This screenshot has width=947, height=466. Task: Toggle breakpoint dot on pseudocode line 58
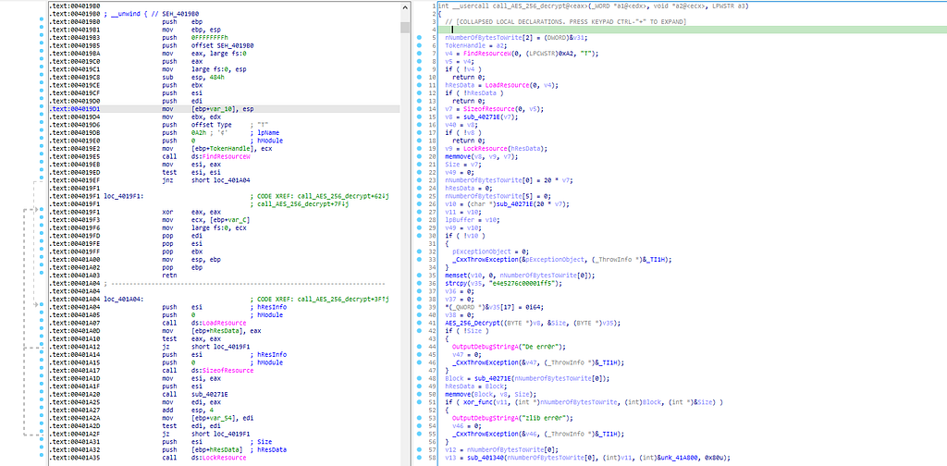tap(419, 457)
